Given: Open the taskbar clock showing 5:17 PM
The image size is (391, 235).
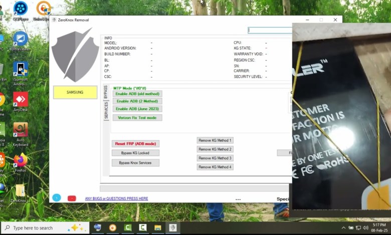Looking at the screenshot, I should click(x=379, y=227).
